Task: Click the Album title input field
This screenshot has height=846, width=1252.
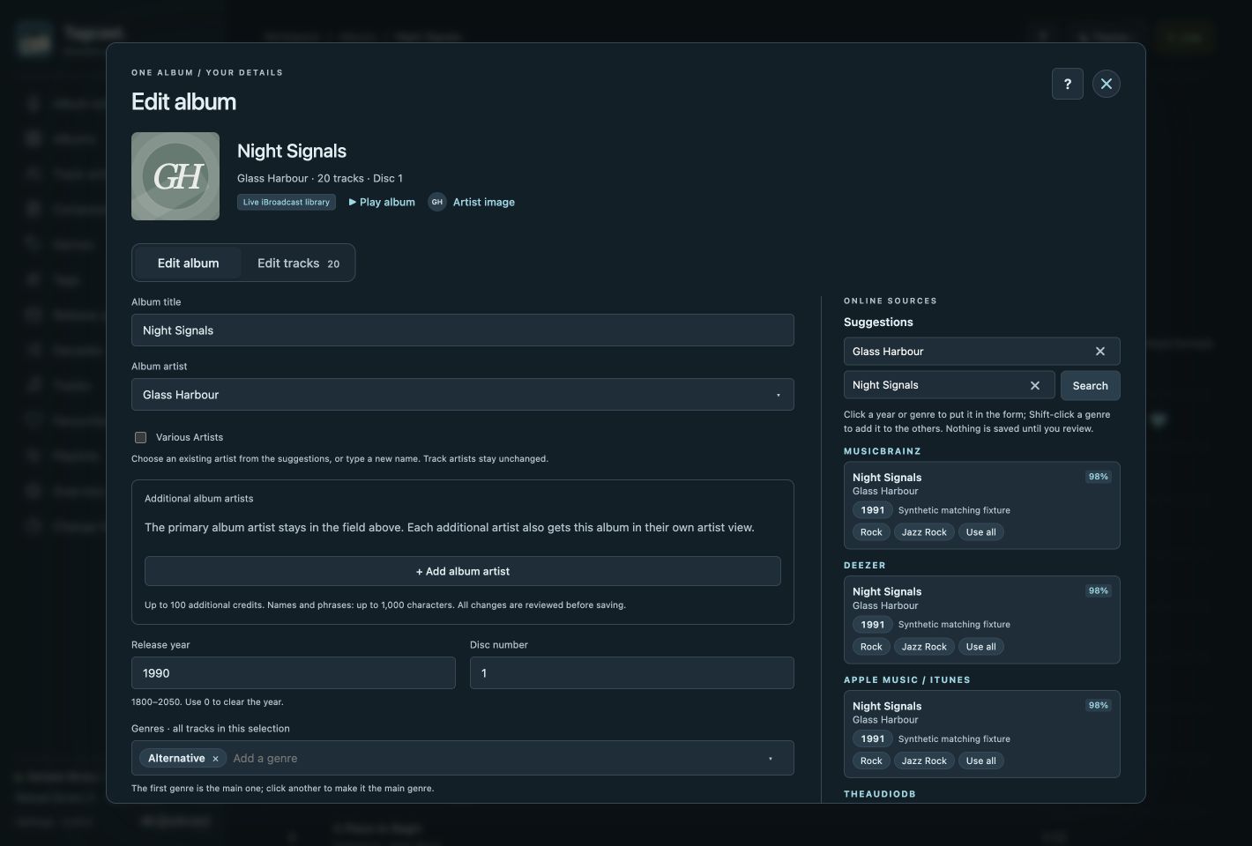Action: (x=463, y=330)
